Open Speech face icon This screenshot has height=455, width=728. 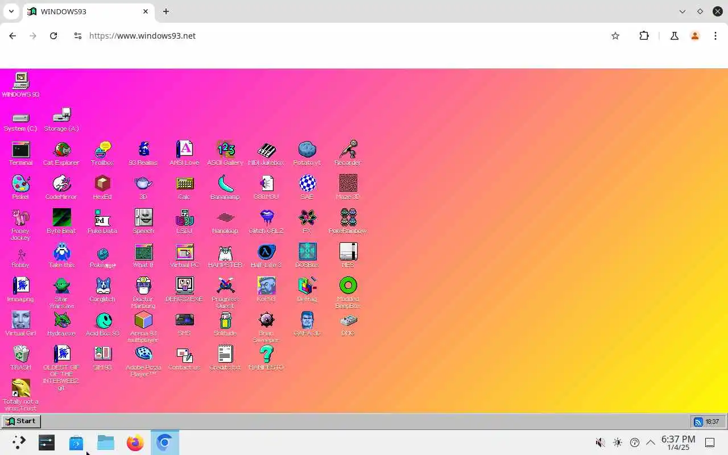(143, 222)
